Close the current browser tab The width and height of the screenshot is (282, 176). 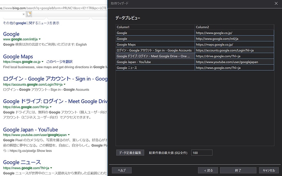tap(24, 14)
